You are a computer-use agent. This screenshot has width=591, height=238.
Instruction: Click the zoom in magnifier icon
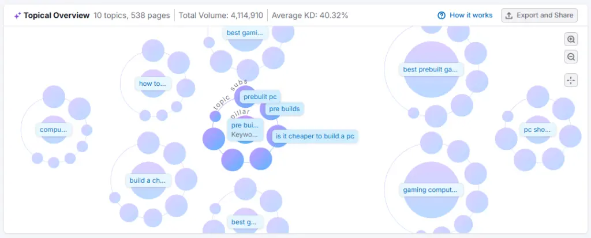(x=571, y=39)
